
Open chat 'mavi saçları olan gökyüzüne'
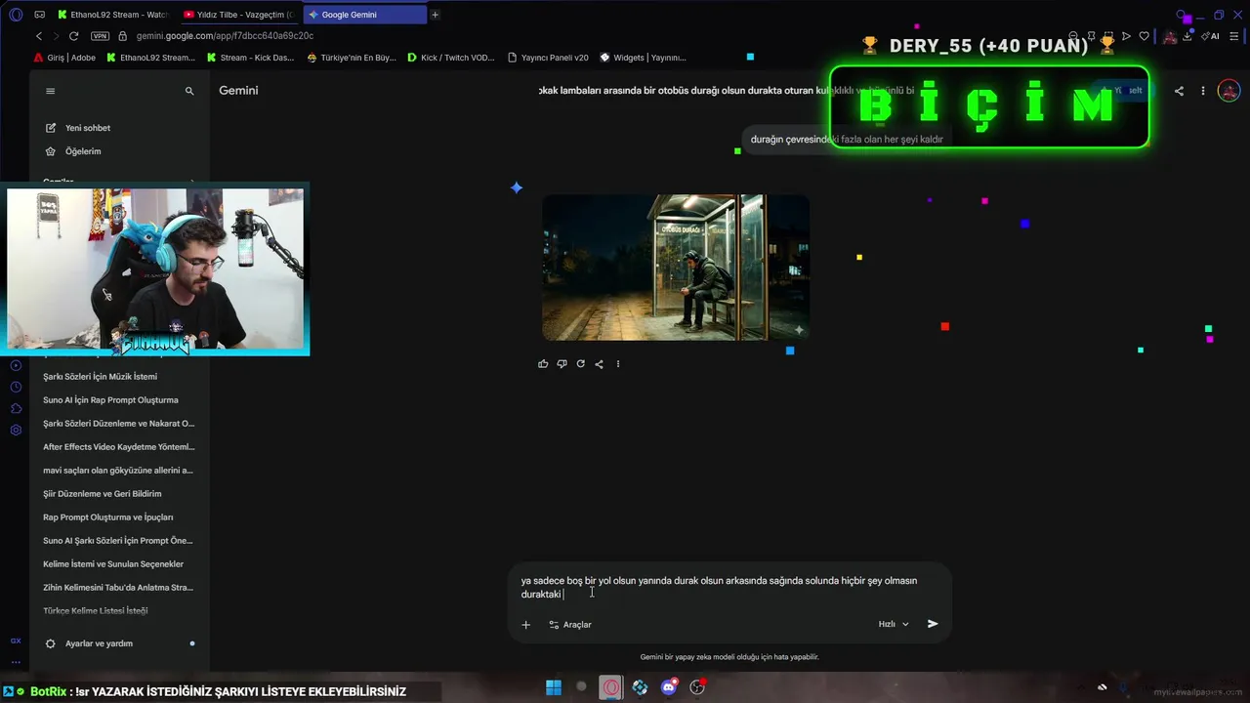pos(118,471)
